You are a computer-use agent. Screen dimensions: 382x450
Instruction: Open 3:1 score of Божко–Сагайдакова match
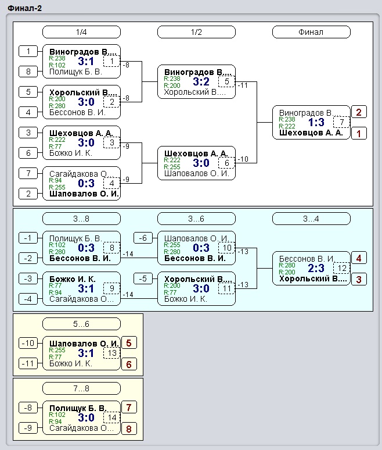[86, 289]
